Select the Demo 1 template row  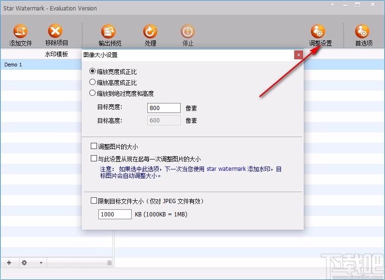point(41,65)
